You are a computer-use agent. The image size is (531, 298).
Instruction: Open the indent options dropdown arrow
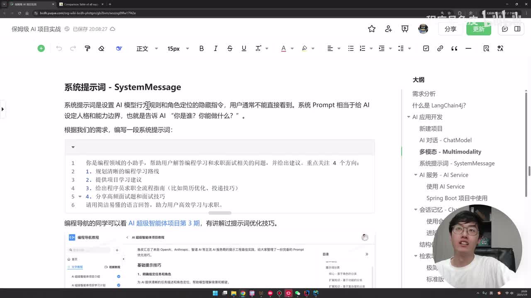point(390,48)
